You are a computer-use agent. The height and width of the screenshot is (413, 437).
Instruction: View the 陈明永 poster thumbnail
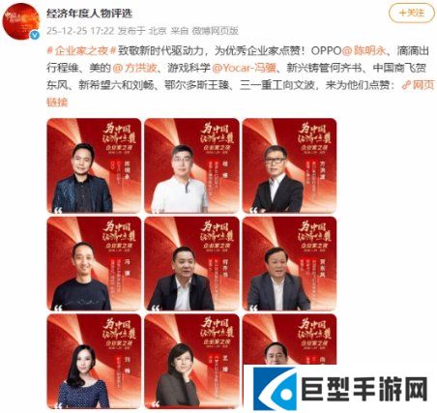94,165
